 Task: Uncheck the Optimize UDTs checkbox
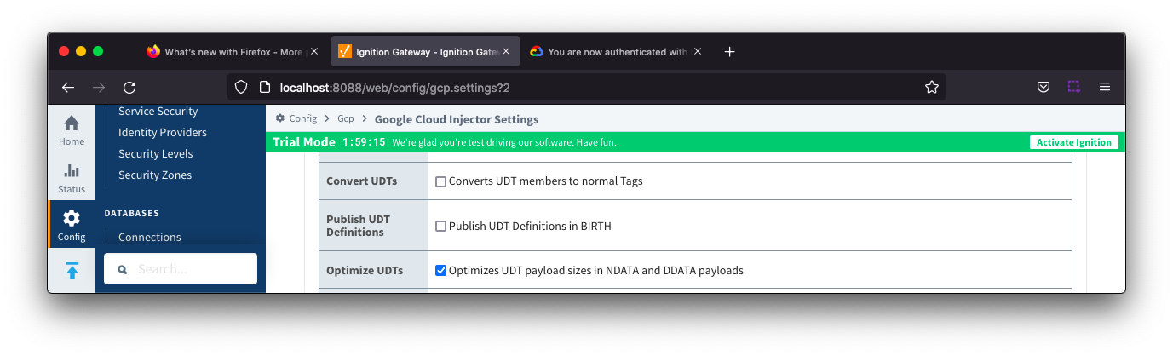pos(440,271)
